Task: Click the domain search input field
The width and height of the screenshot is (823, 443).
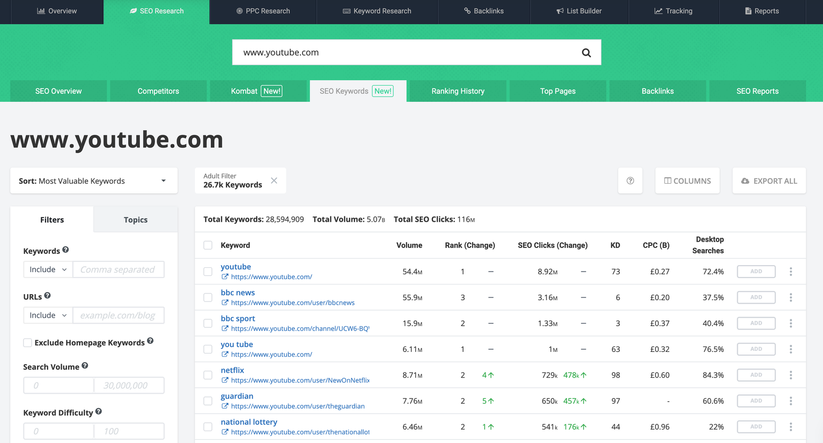Action: (x=402, y=52)
